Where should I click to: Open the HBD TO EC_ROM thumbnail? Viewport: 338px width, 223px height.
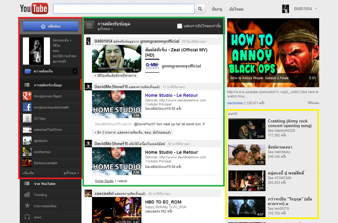click(x=117, y=210)
